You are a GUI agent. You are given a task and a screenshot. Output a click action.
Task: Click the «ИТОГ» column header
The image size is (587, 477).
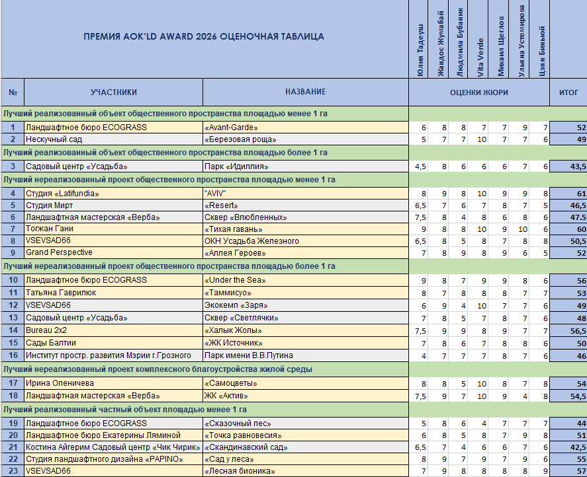(568, 93)
